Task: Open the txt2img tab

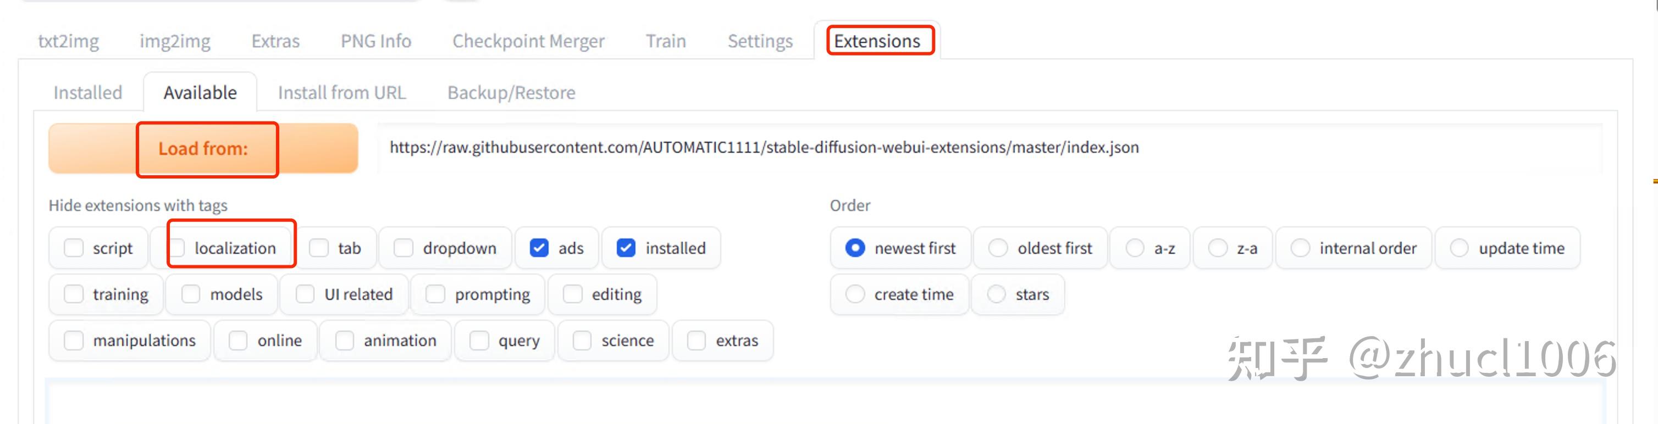Action: [68, 41]
